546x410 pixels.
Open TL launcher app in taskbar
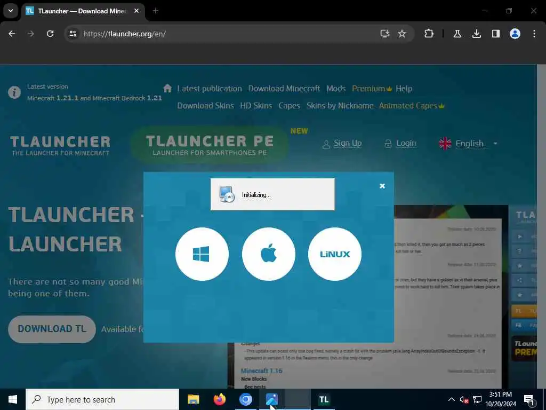(324, 399)
